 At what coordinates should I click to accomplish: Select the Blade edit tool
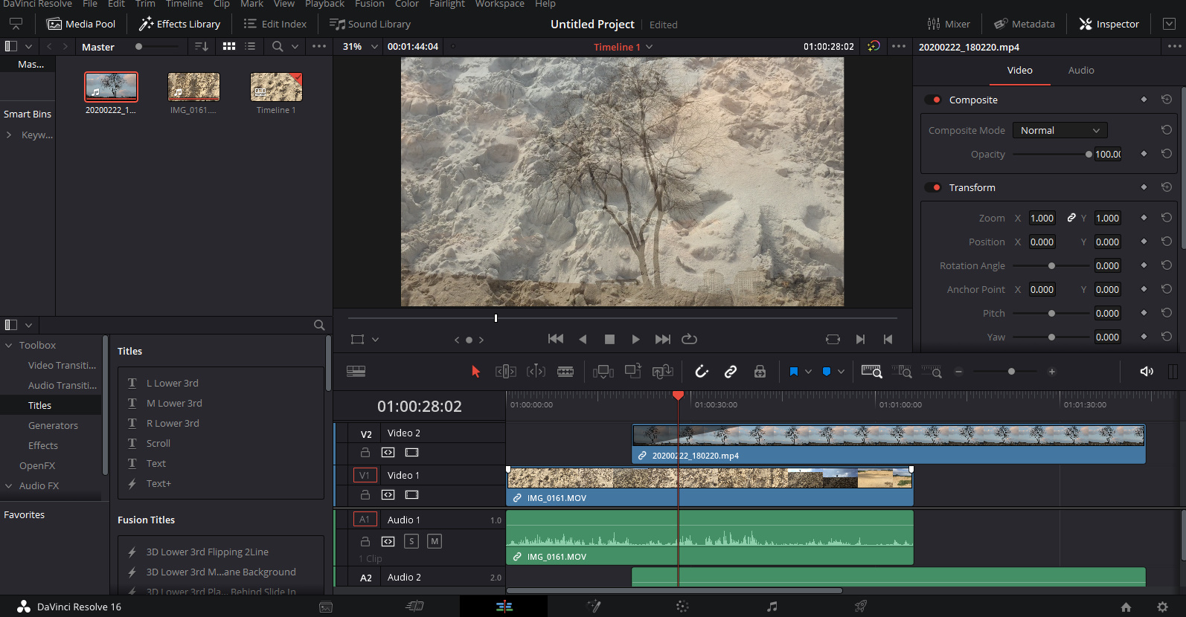[x=565, y=372]
